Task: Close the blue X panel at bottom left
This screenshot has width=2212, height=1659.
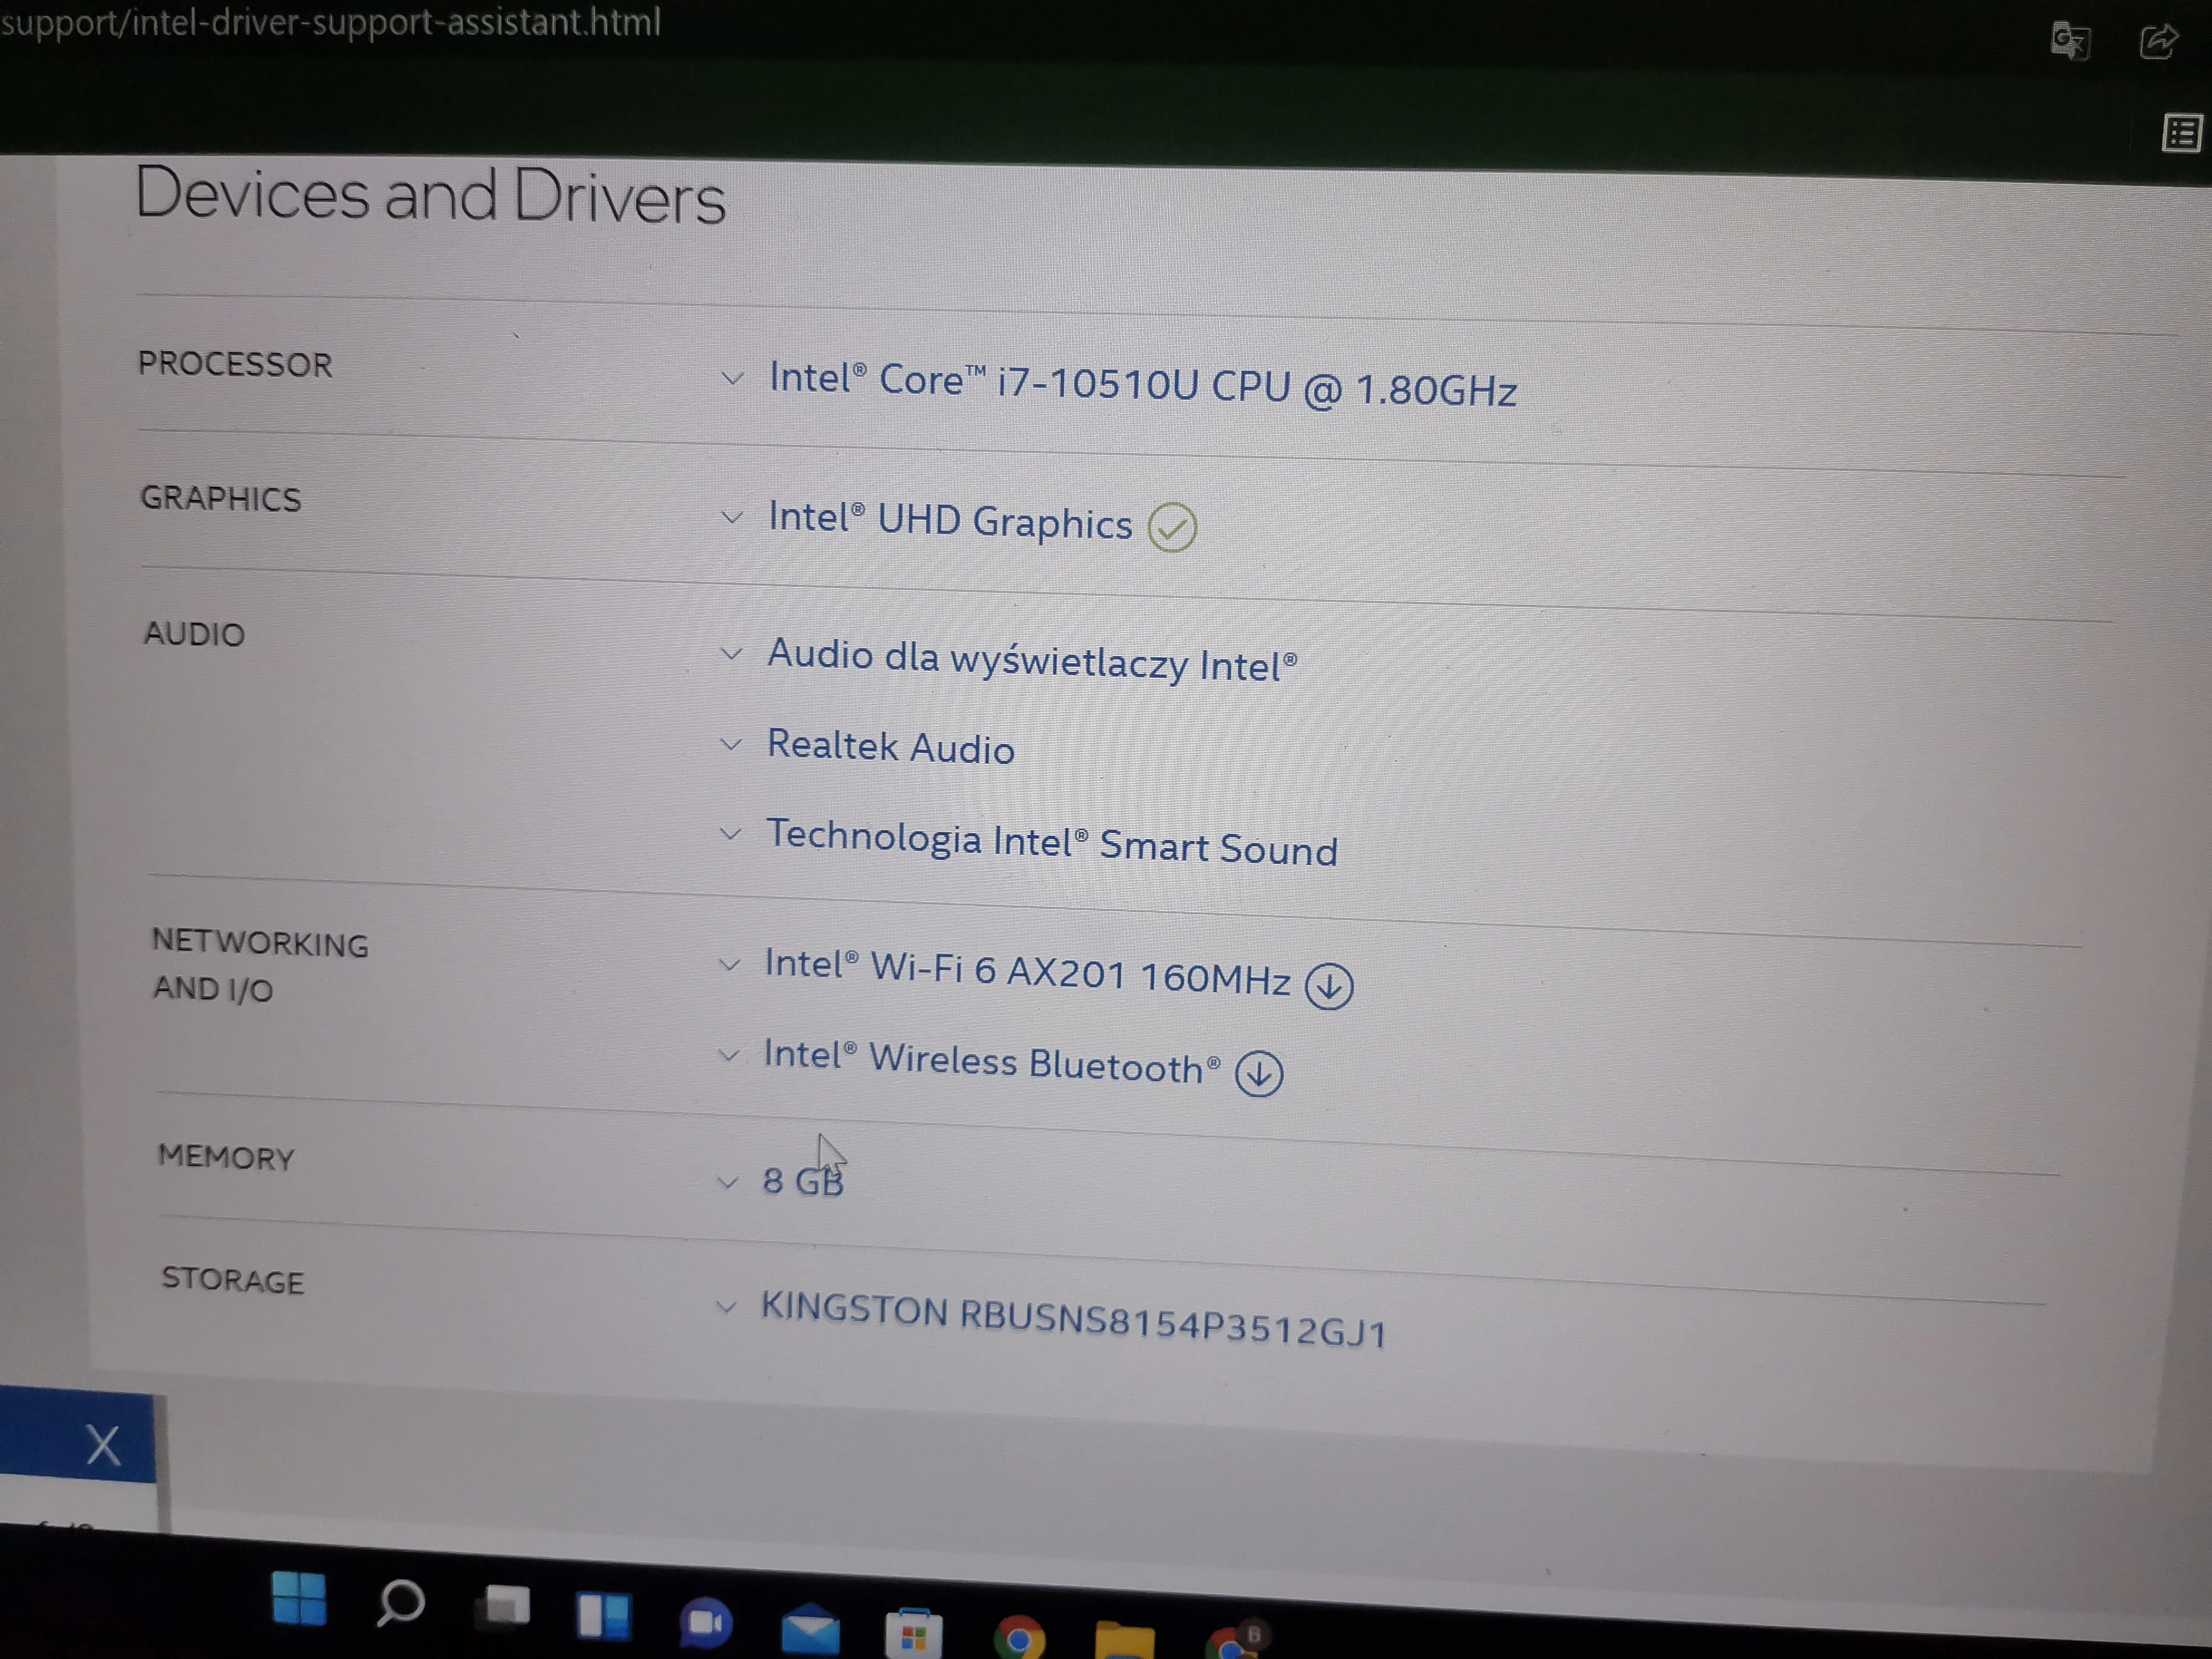Action: (x=102, y=1445)
